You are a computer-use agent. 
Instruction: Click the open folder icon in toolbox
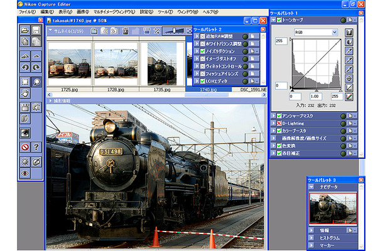(x=25, y=30)
